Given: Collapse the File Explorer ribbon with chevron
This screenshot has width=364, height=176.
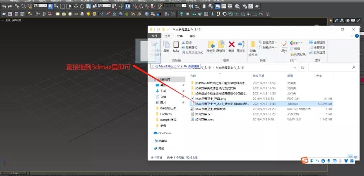Looking at the screenshot, I should click(x=352, y=36).
